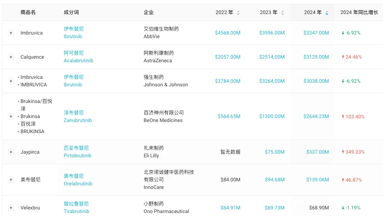This screenshot has width=383, height=217.
Task: Expand the Calquence row details
Action: tap(11, 57)
